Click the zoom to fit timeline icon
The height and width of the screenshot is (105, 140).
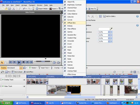click(x=135, y=72)
